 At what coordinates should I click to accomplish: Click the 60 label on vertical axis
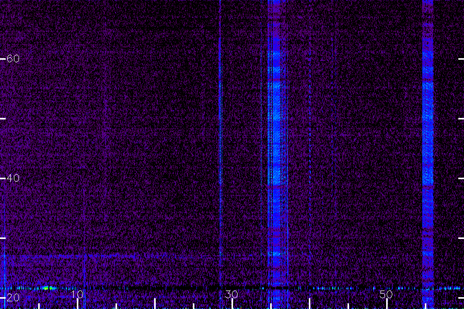tap(13, 59)
